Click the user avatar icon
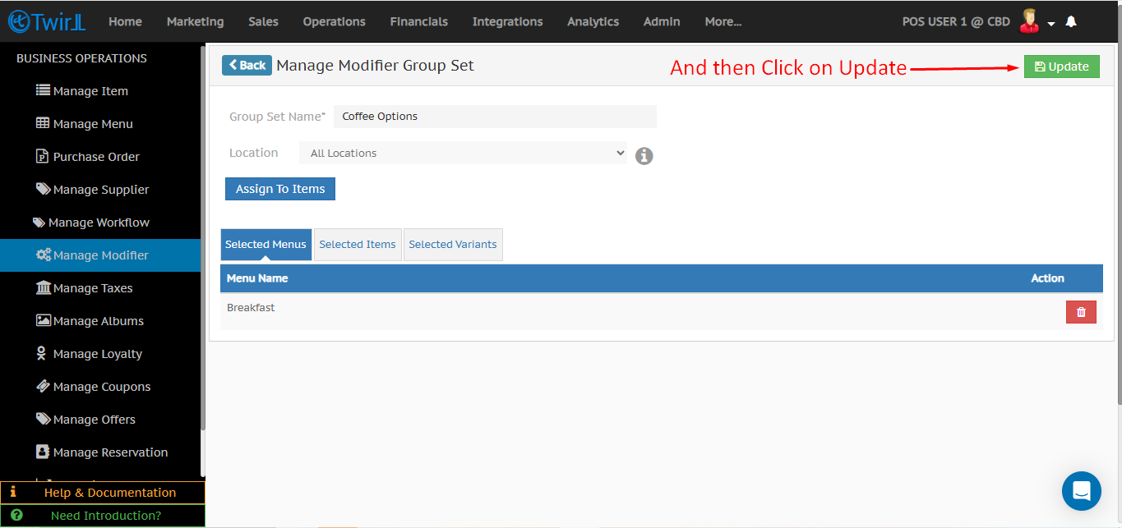1122x528 pixels. [1029, 21]
